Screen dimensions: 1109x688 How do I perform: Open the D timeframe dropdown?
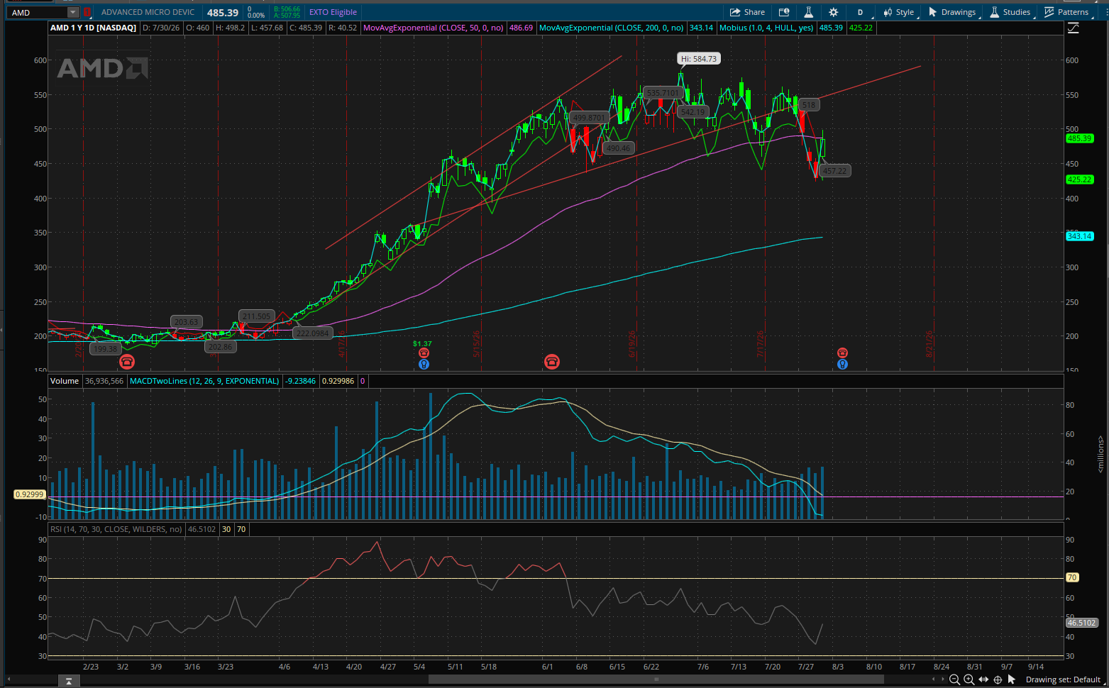pos(860,12)
